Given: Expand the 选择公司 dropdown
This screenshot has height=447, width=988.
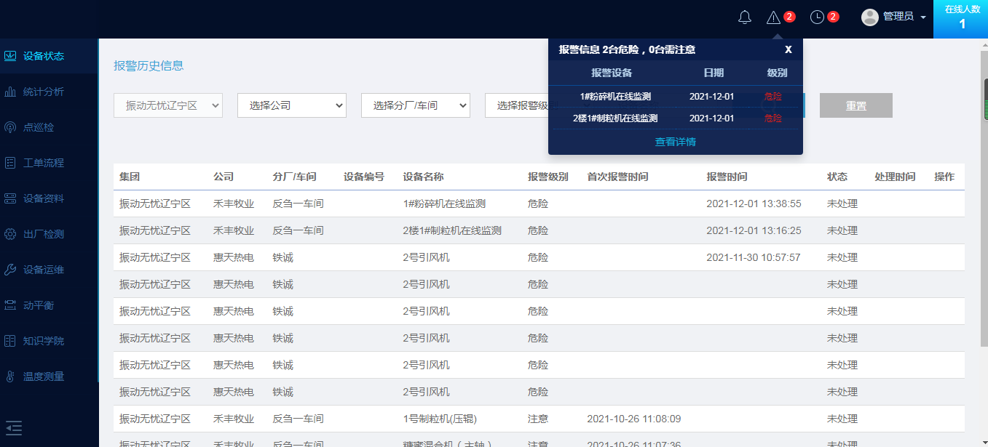Looking at the screenshot, I should point(291,105).
